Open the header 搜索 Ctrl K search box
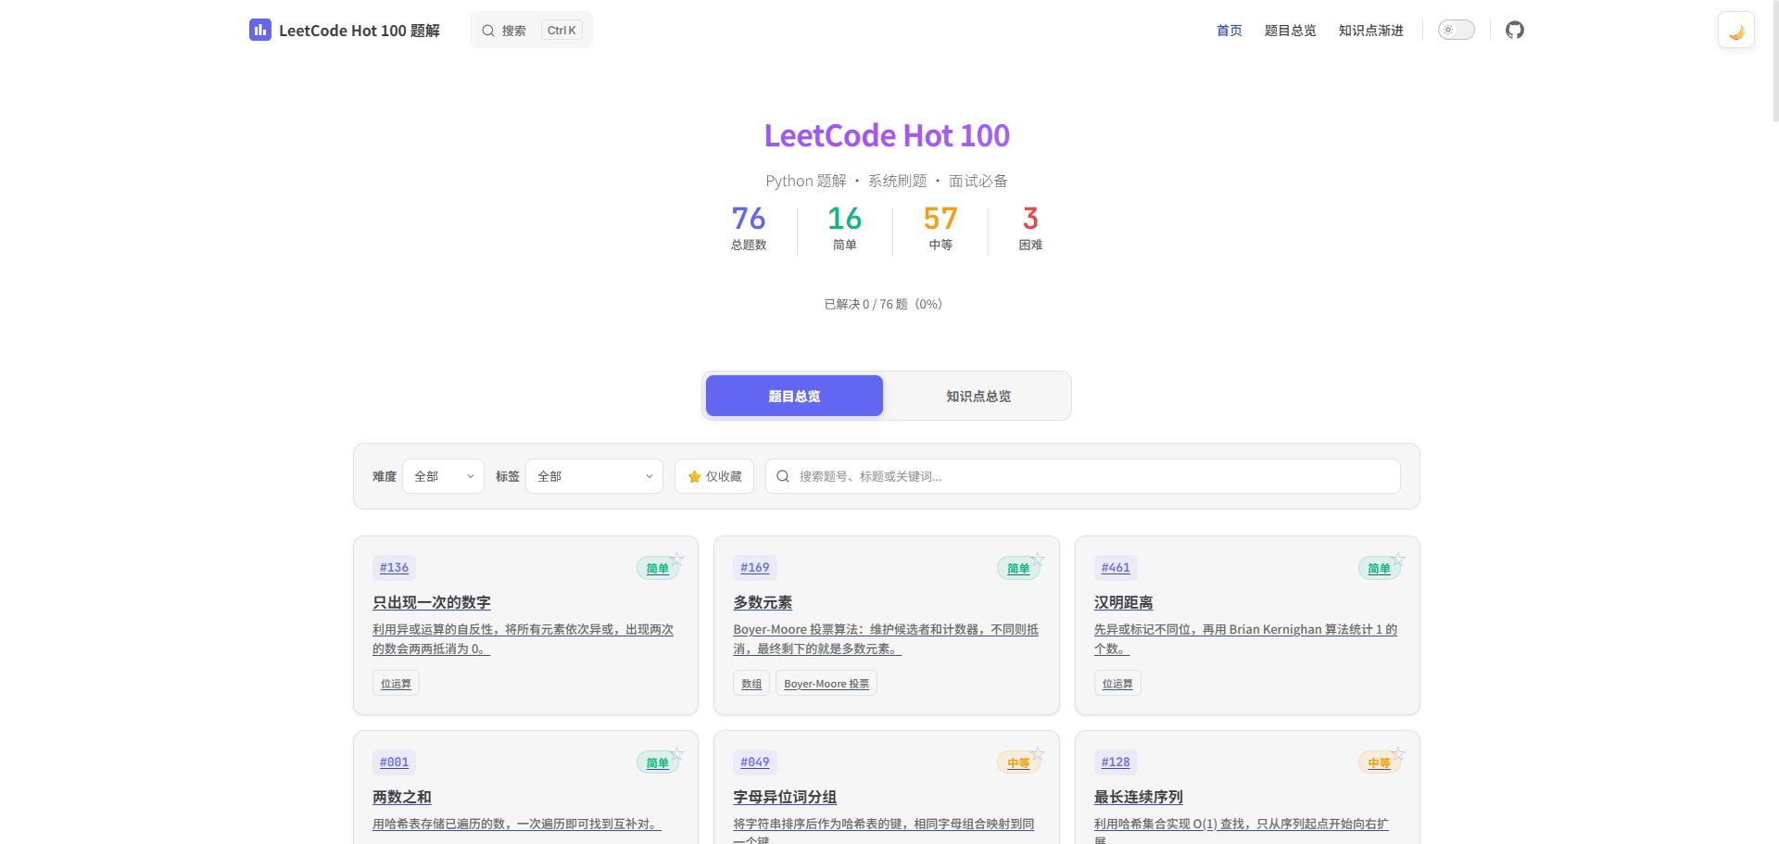Image resolution: width=1779 pixels, height=844 pixels. click(x=531, y=31)
